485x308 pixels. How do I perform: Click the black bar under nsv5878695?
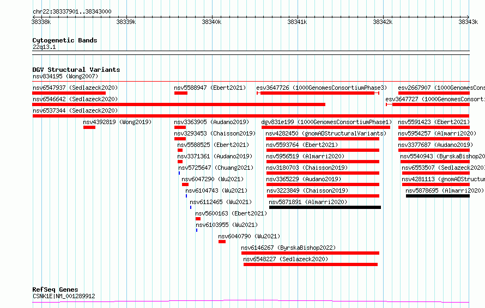[x=438, y=196]
